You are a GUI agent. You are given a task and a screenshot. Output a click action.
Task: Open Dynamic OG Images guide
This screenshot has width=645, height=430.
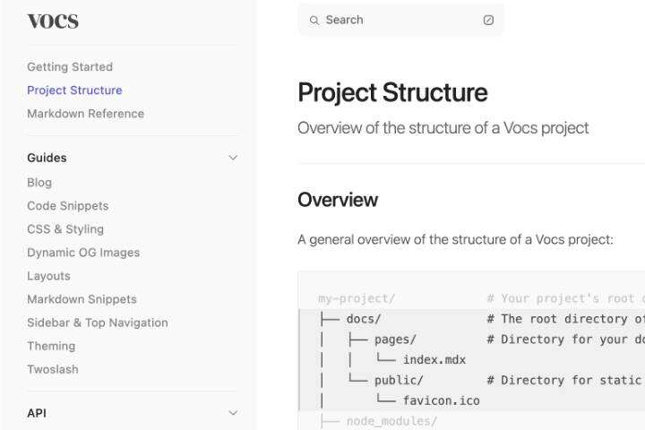[x=83, y=253]
